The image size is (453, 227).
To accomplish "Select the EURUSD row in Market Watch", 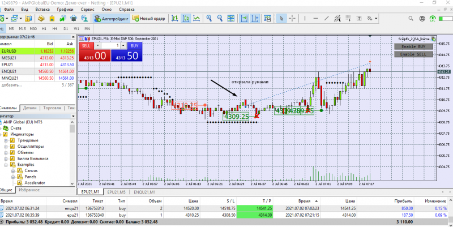I will 37,51.
